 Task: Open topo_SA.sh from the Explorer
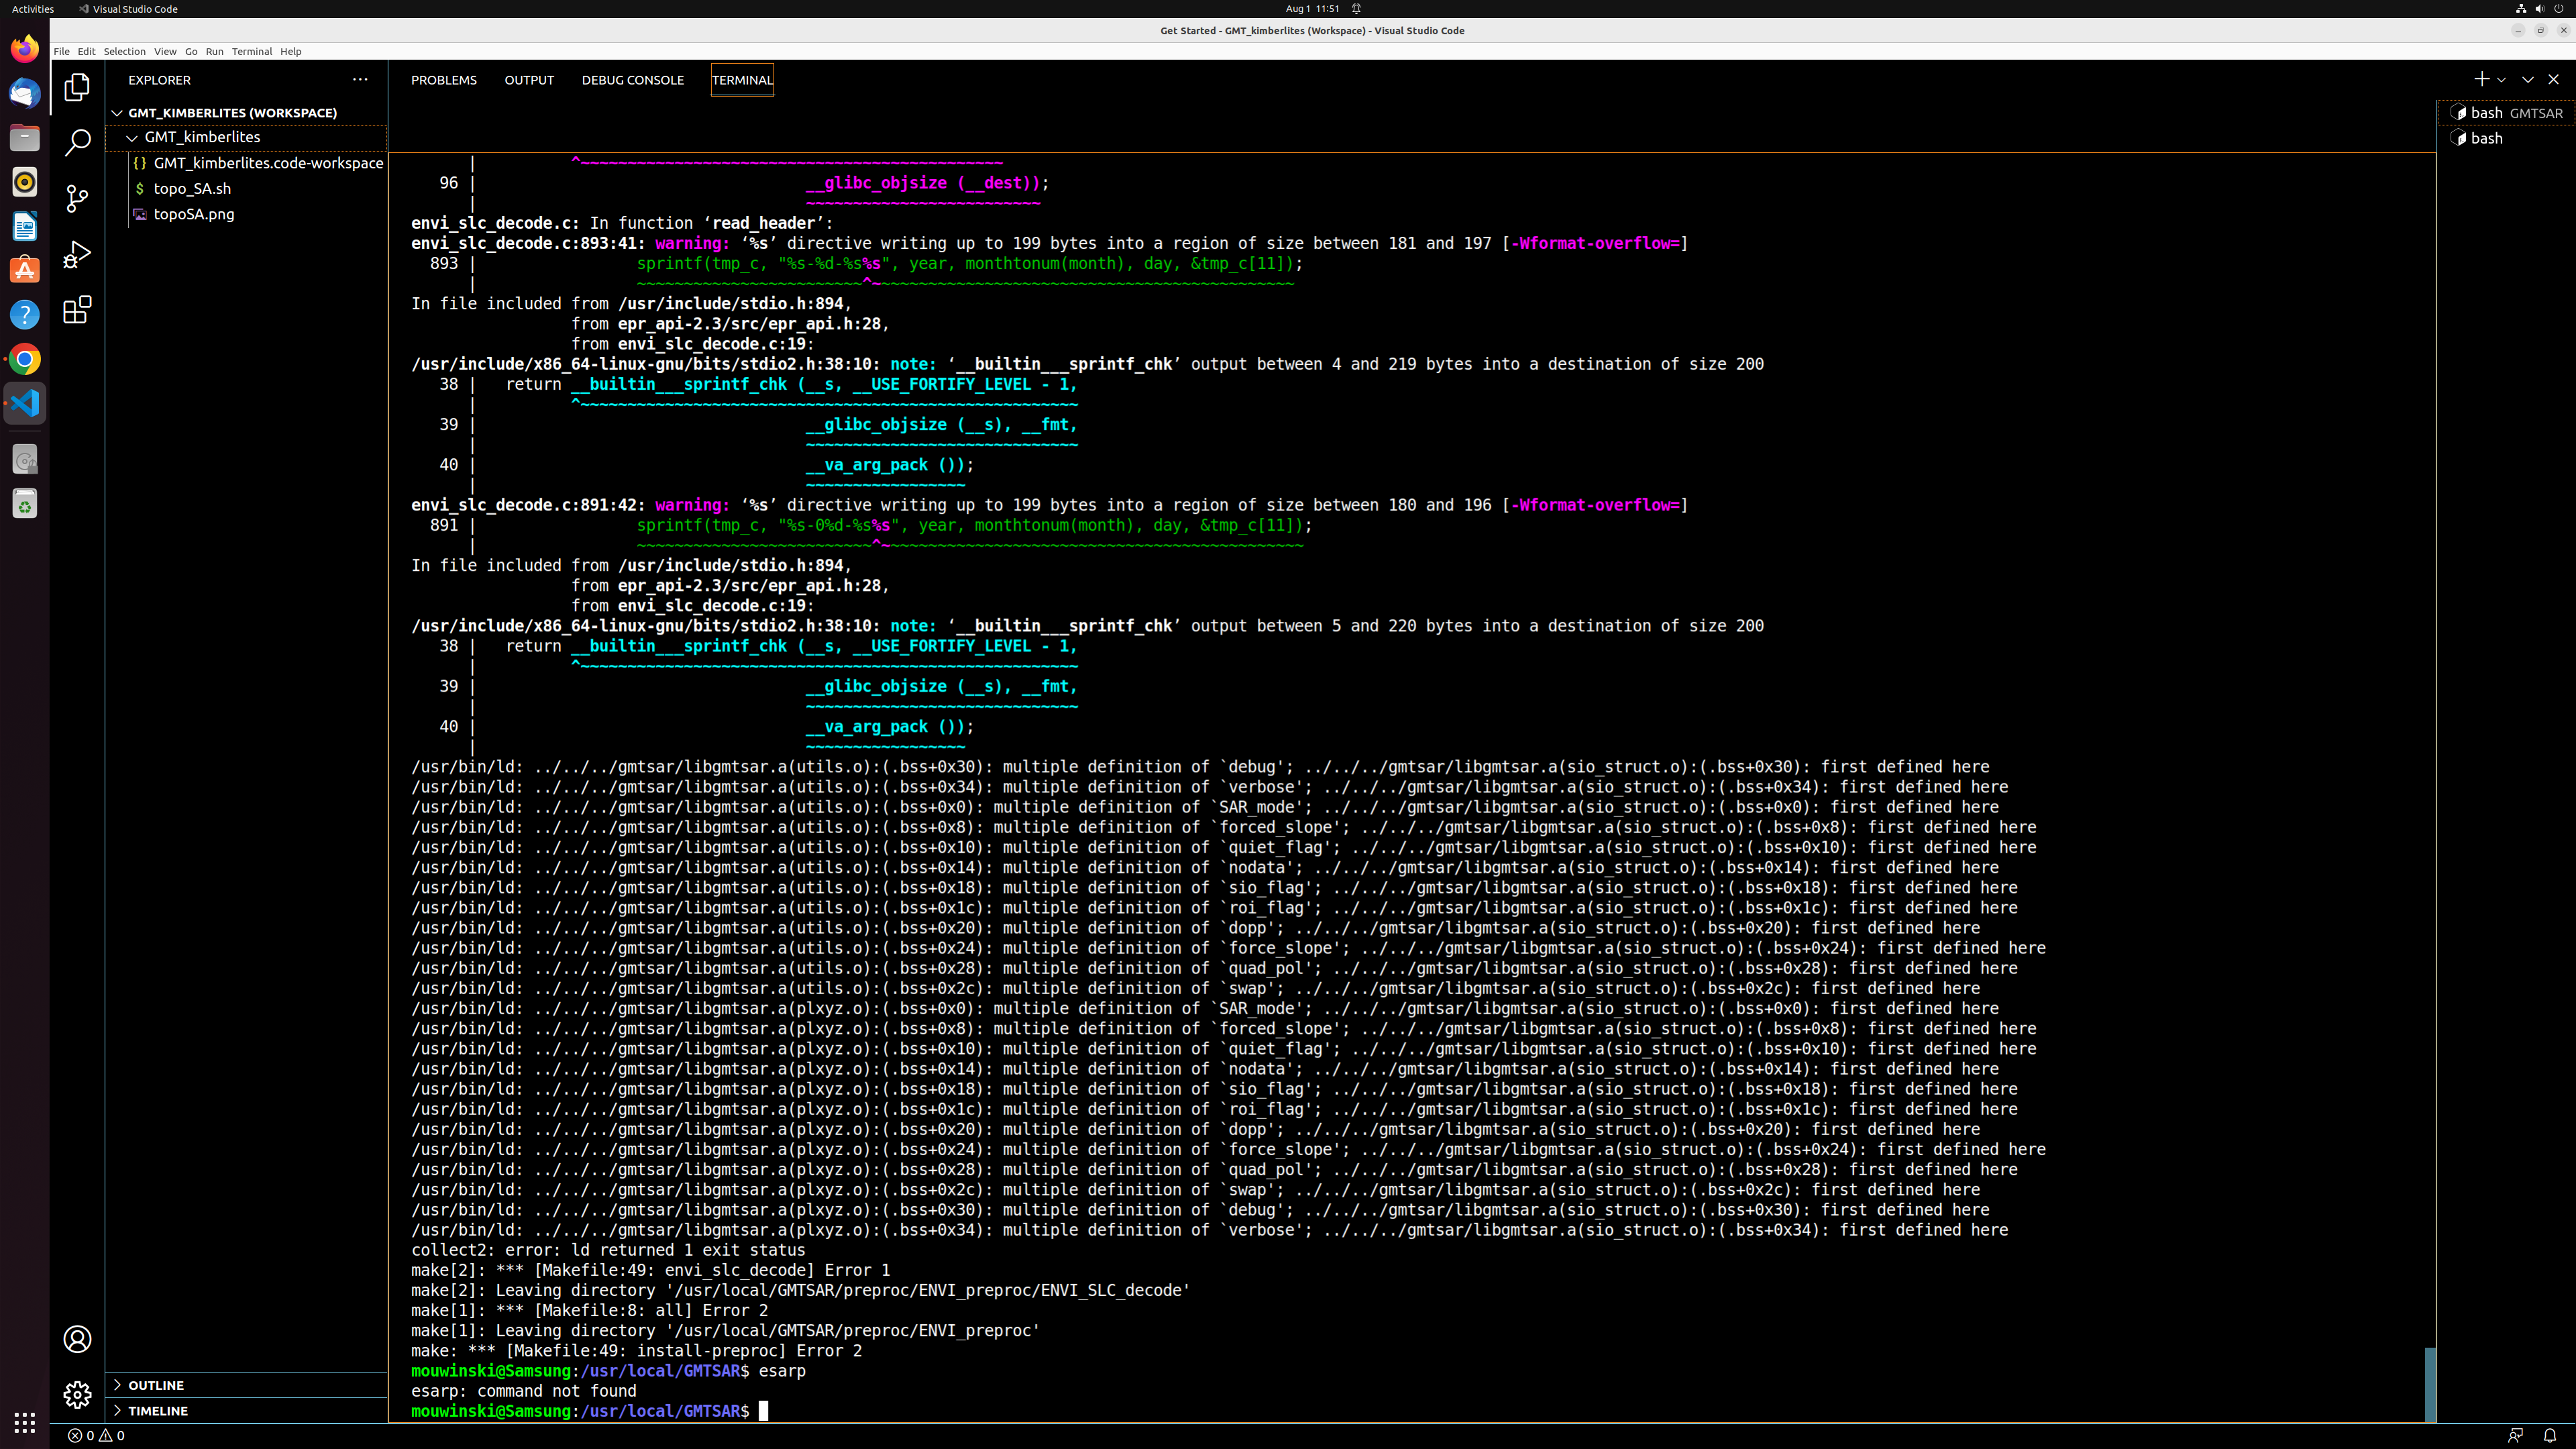click(193, 188)
